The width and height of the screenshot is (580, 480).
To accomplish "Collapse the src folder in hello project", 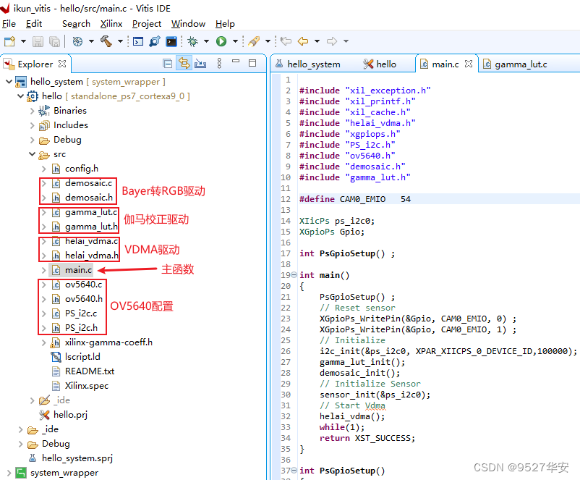I will tap(32, 153).
